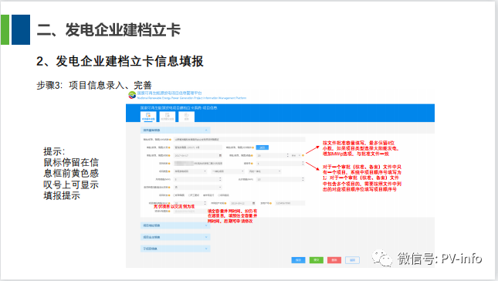Image resolution: width=498 pixels, height=281 pixels.
Task: Click the green submit button at the bottom
Action: (317, 260)
